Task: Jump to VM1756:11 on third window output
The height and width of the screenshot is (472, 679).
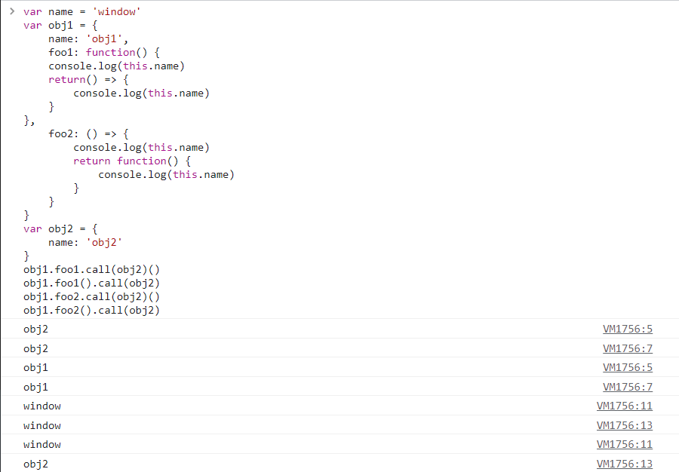Action: [x=624, y=444]
